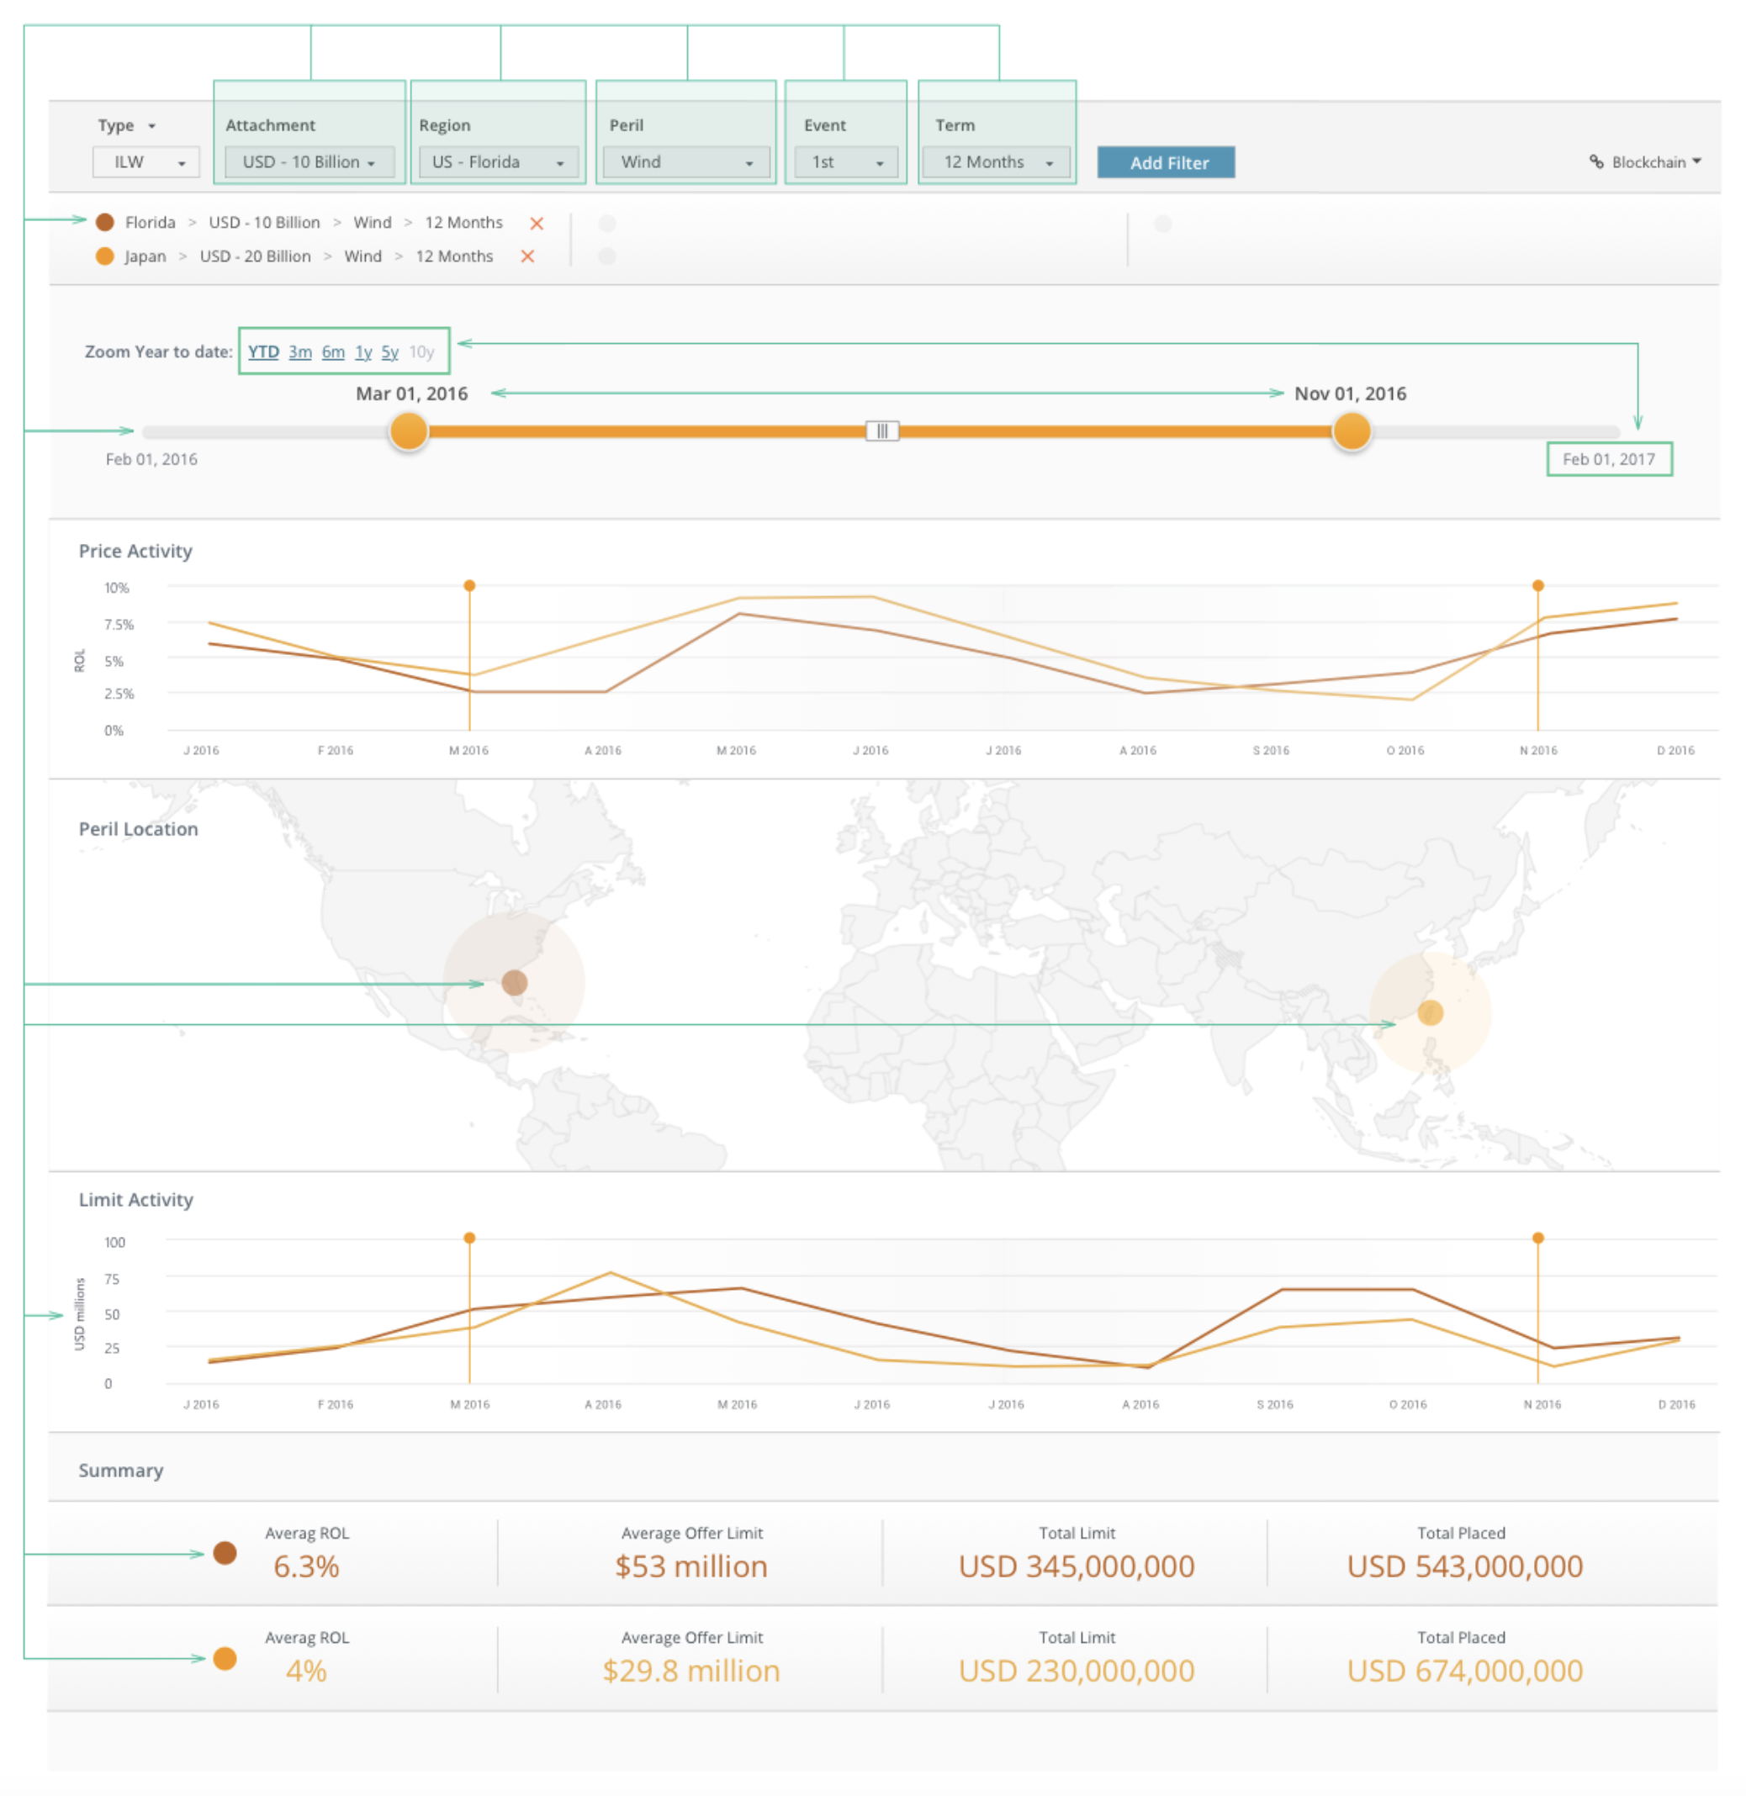Click the Japan marker on the map
The height and width of the screenshot is (1796, 1746).
(1430, 1013)
